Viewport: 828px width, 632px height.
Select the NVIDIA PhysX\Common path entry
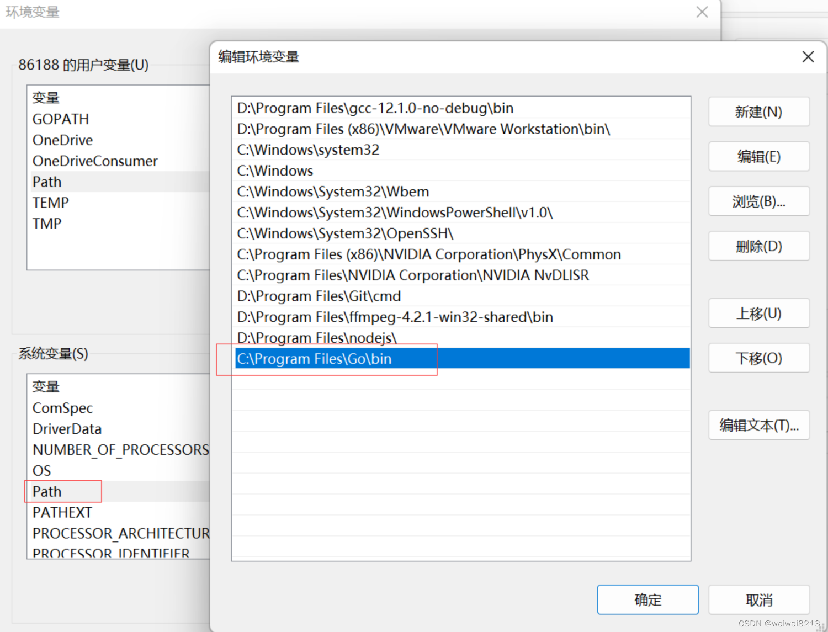click(461, 254)
